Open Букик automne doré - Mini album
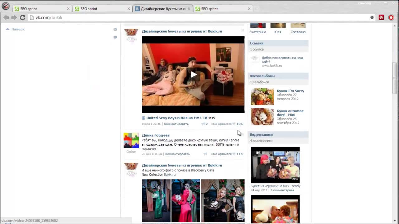The width and height of the screenshot is (399, 224). (290, 113)
